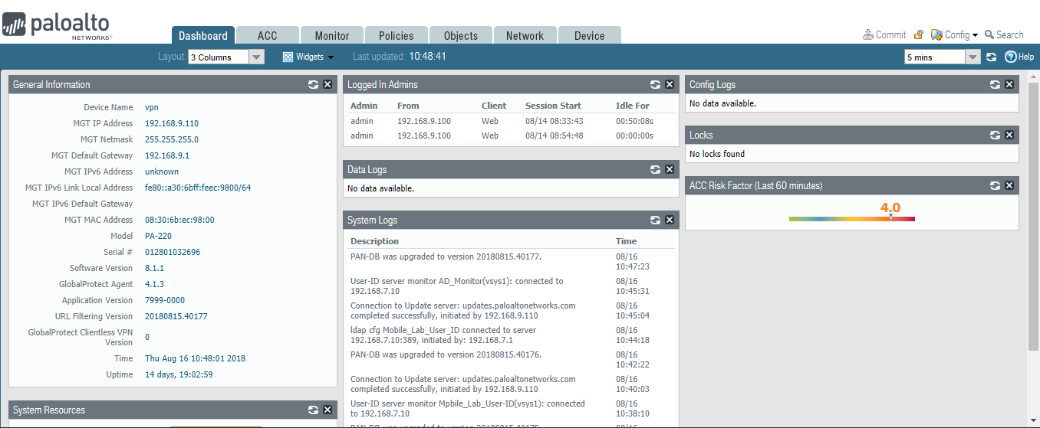Refresh the Locks widget

[x=996, y=136]
